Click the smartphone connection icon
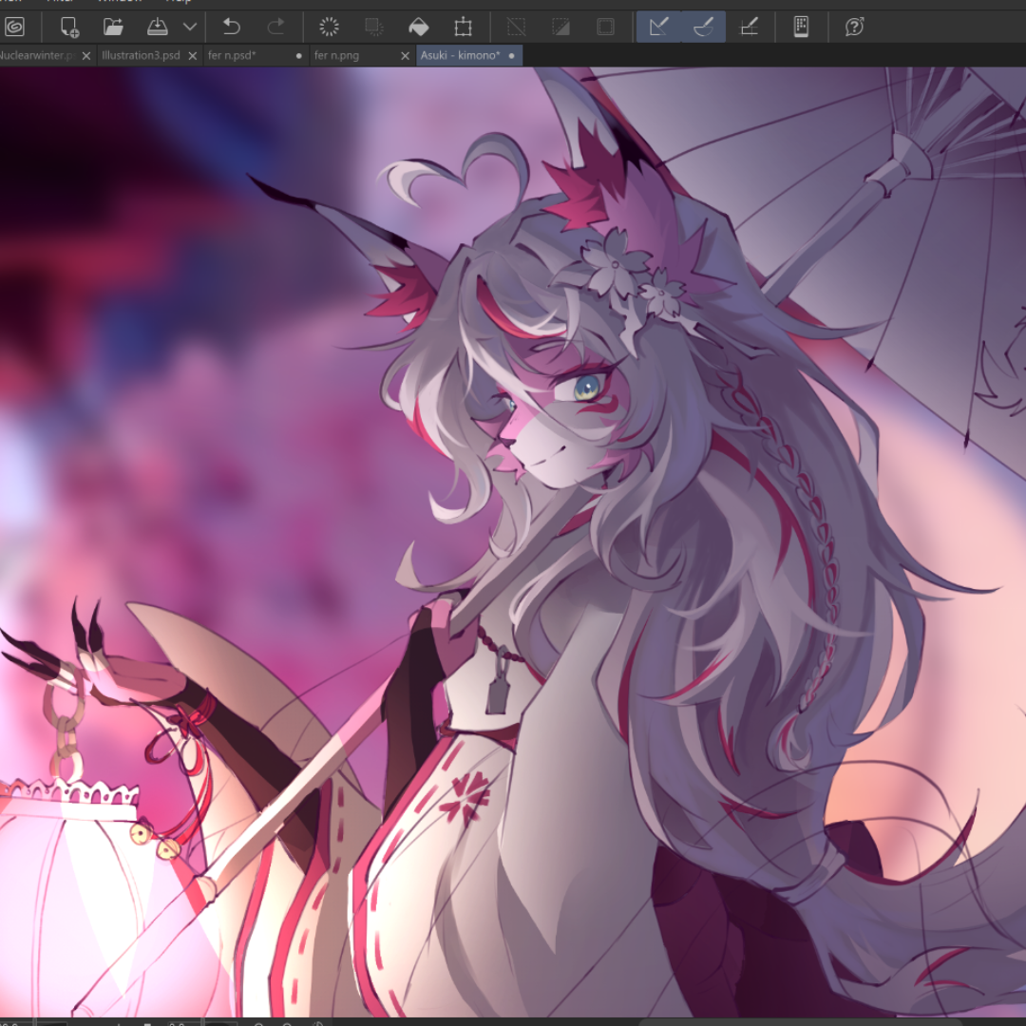This screenshot has width=1026, height=1026. (x=802, y=27)
